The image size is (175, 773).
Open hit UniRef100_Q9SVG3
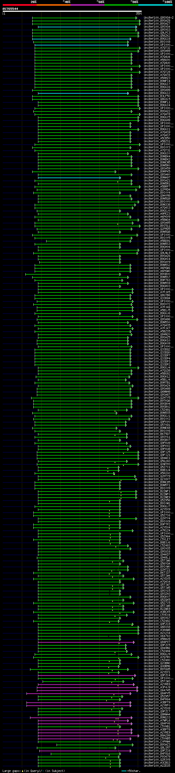click(x=157, y=30)
